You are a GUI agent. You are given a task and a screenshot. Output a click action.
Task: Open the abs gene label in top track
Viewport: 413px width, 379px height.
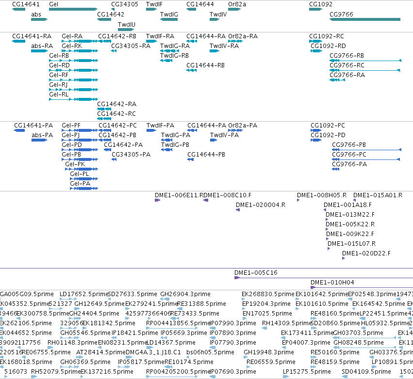[x=36, y=14]
